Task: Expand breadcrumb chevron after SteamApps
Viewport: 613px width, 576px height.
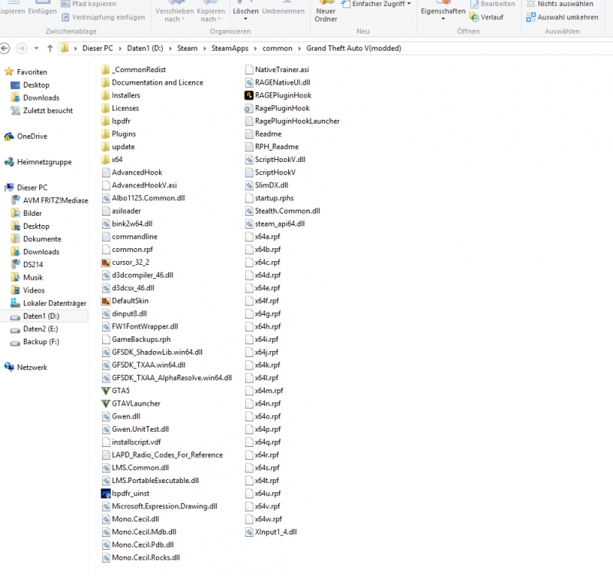Action: pyautogui.click(x=255, y=48)
